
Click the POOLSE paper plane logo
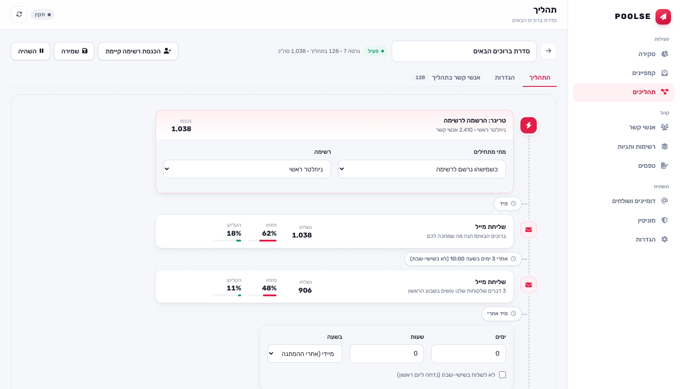coord(663,16)
